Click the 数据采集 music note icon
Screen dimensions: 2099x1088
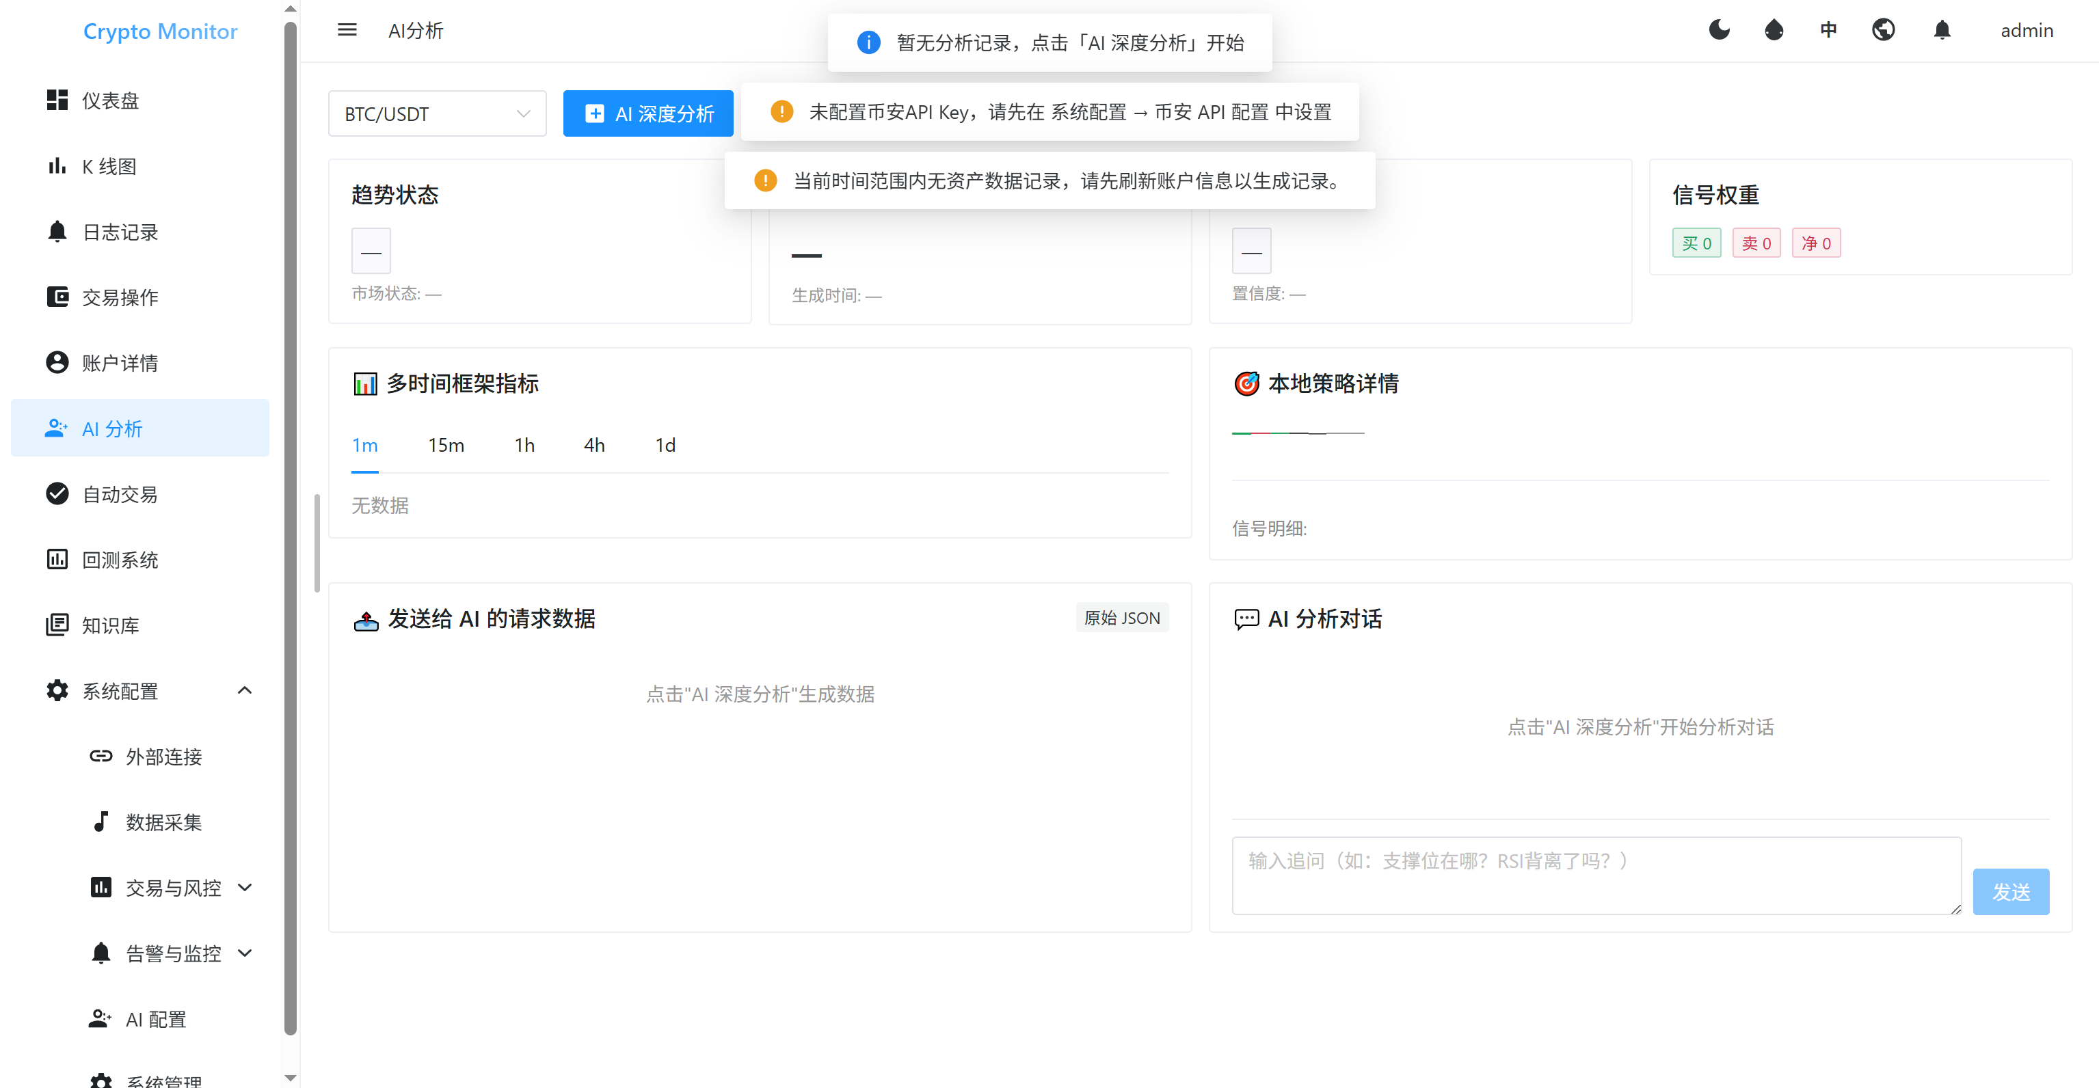(101, 821)
